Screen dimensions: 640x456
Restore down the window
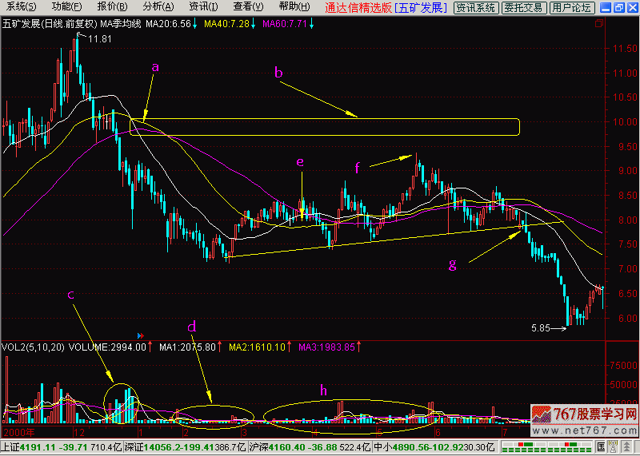(x=618, y=7)
